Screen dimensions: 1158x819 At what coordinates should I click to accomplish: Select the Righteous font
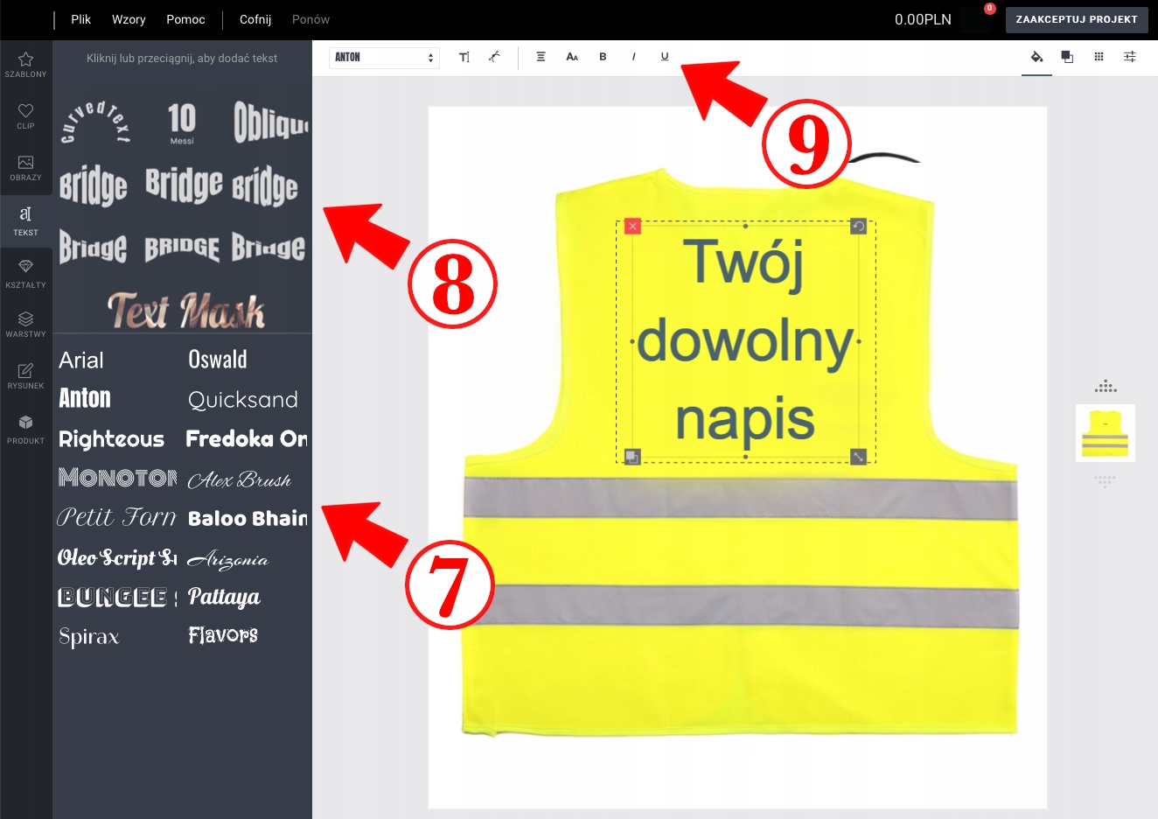(x=111, y=439)
